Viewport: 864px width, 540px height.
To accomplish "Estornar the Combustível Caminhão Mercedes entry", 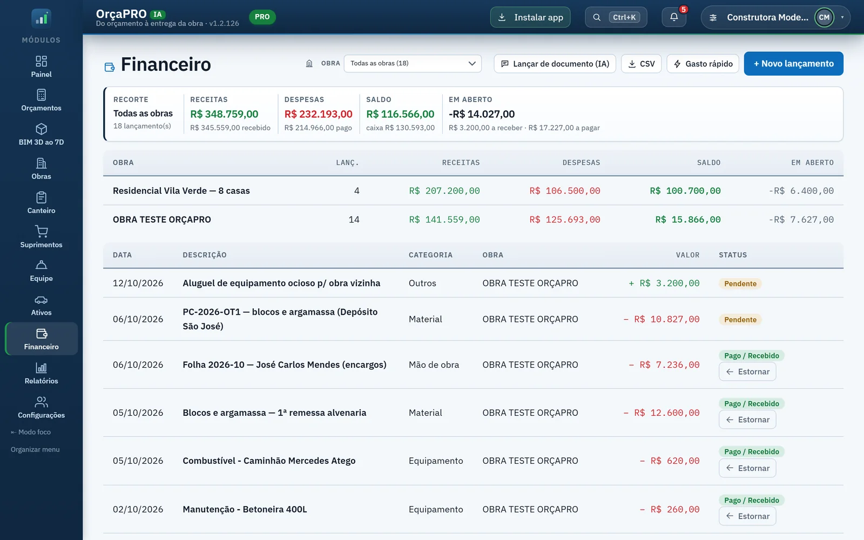I will (747, 468).
